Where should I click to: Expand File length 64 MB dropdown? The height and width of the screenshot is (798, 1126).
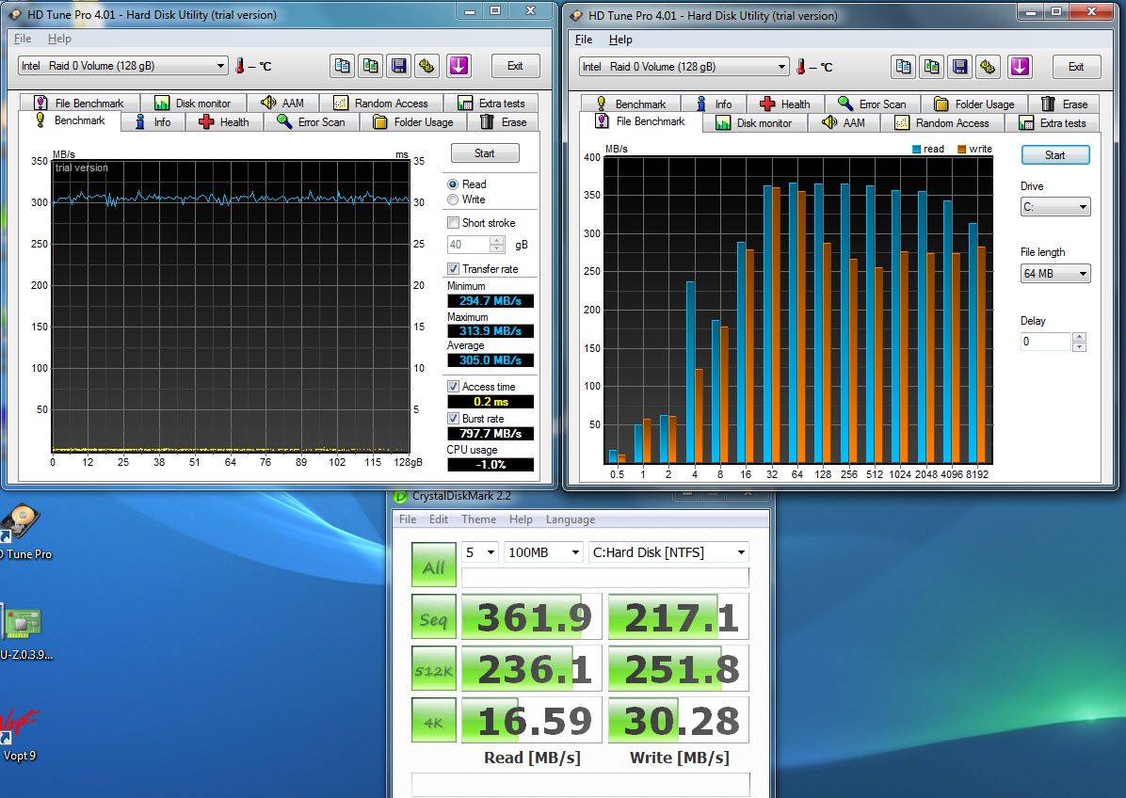click(x=1054, y=274)
